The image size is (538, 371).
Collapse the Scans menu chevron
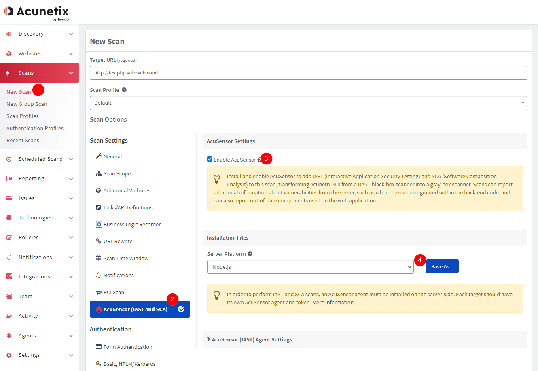click(71, 73)
